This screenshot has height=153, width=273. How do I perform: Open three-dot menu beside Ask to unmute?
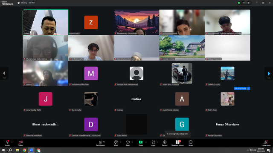pos(248,88)
